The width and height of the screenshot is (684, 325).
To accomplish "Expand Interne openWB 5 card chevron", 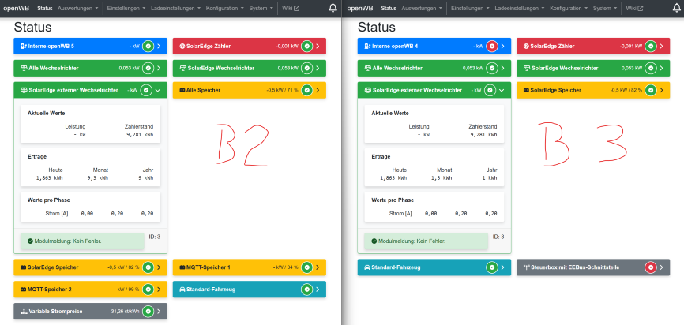I will (x=159, y=47).
